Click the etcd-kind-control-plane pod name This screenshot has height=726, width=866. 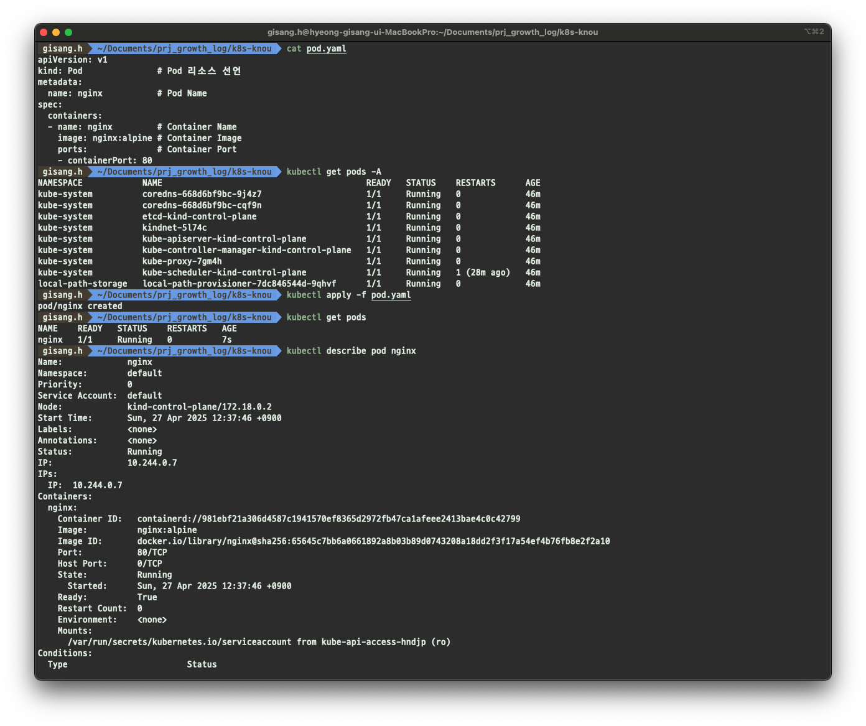[200, 216]
